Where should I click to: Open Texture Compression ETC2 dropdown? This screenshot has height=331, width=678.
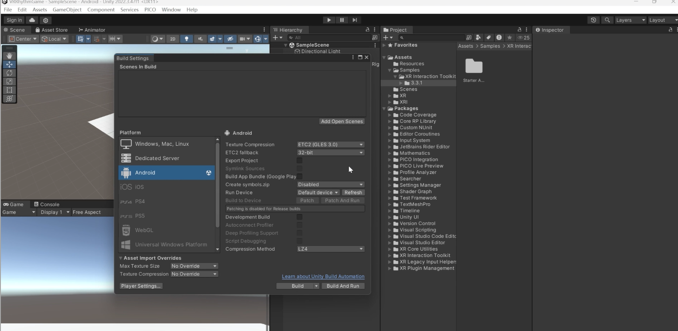pyautogui.click(x=330, y=145)
